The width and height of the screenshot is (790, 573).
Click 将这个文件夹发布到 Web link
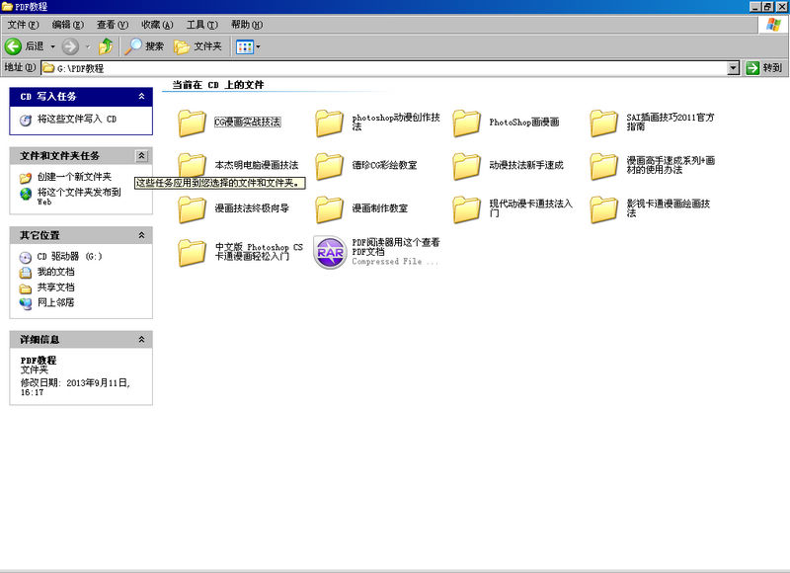[x=79, y=196]
